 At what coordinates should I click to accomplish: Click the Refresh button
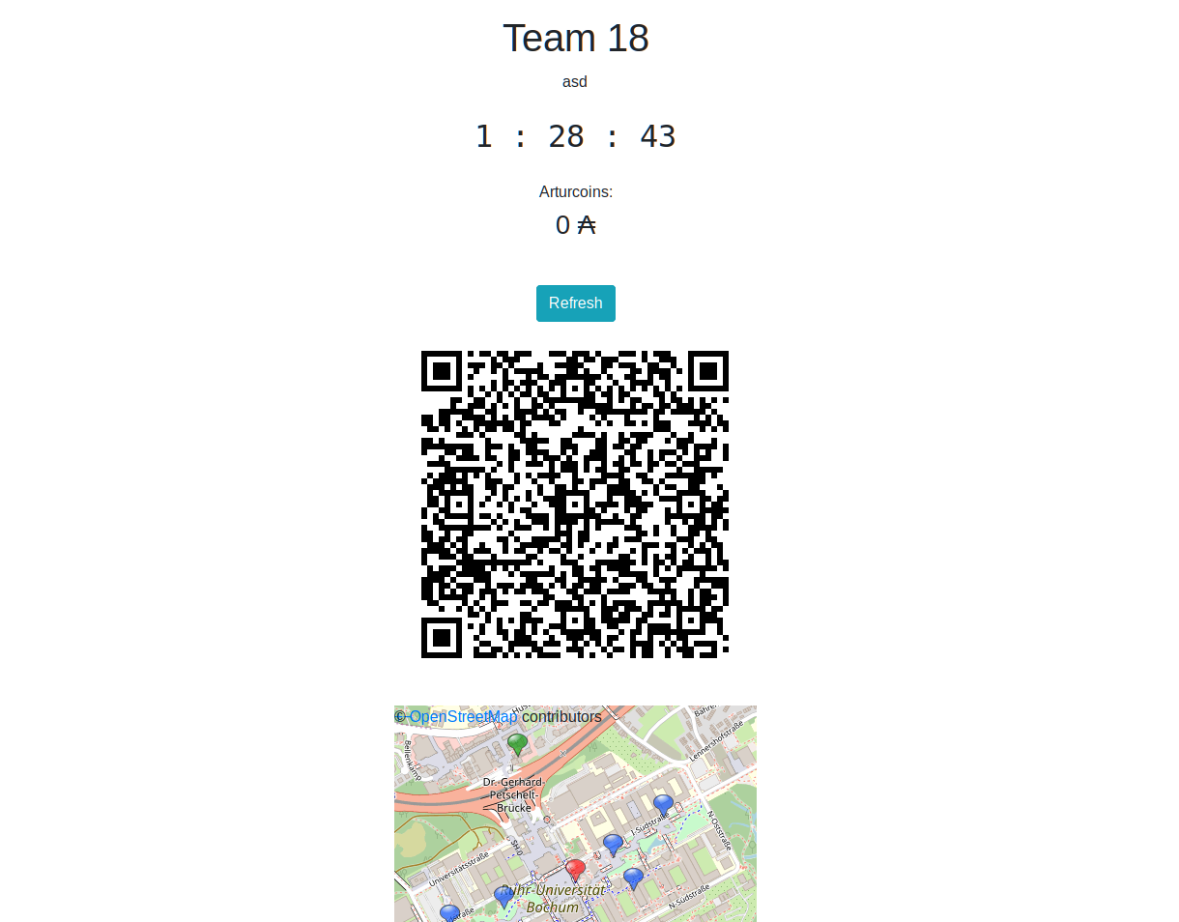coord(576,303)
